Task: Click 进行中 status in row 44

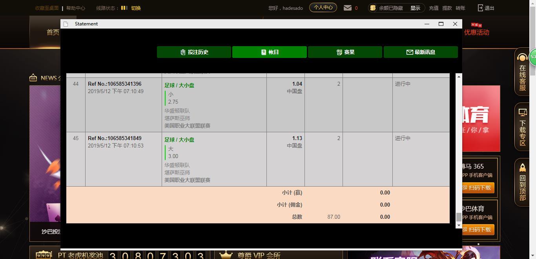Action: pos(403,84)
